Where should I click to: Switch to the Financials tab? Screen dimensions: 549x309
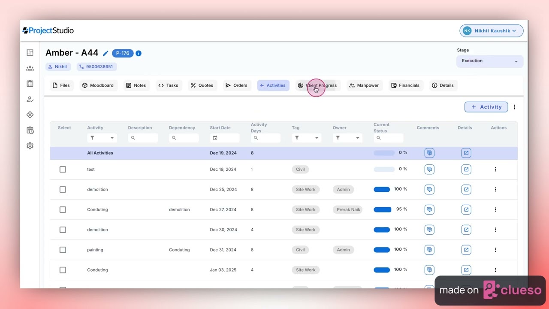pyautogui.click(x=406, y=85)
